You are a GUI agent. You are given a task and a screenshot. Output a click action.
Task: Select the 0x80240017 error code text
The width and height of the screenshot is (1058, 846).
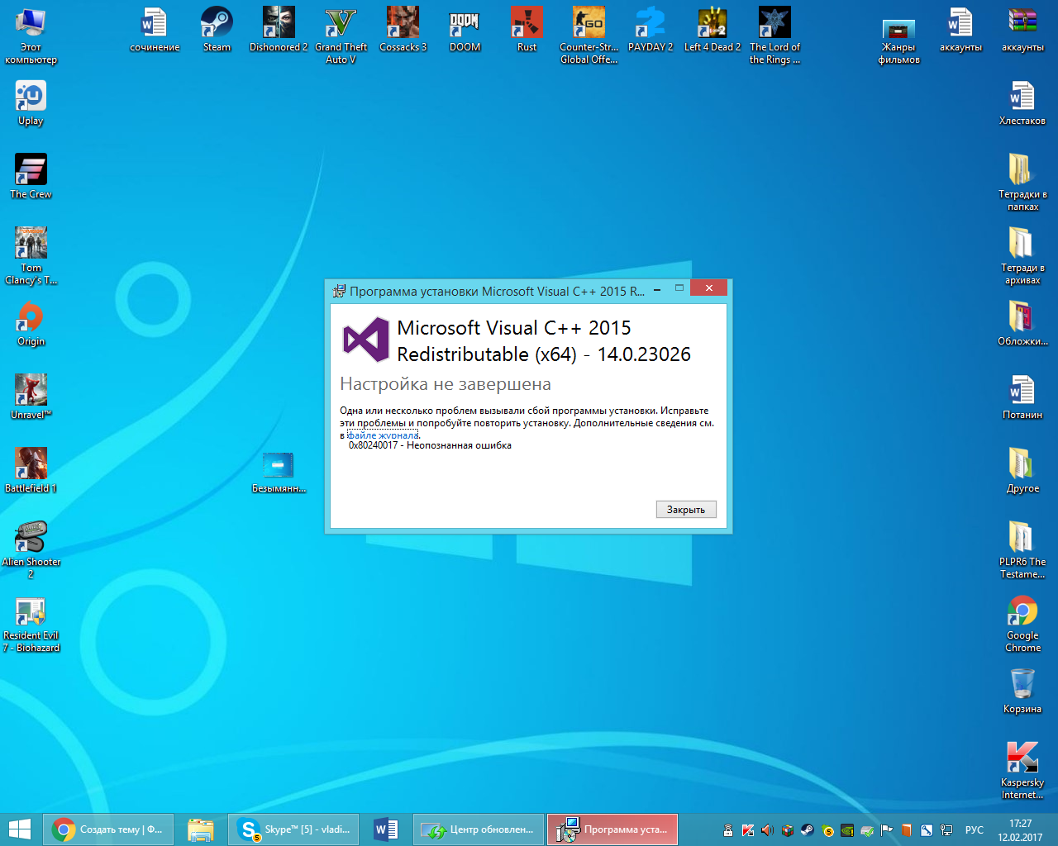pos(373,445)
